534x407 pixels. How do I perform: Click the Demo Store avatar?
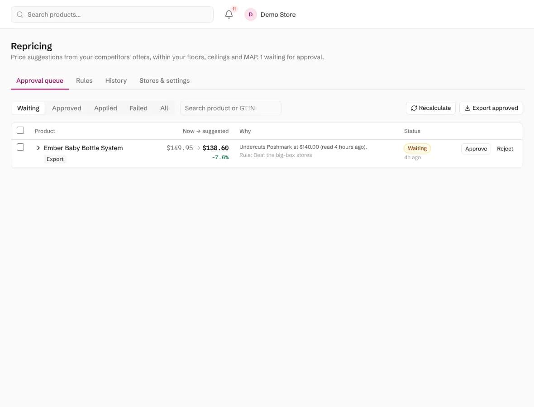[250, 14]
